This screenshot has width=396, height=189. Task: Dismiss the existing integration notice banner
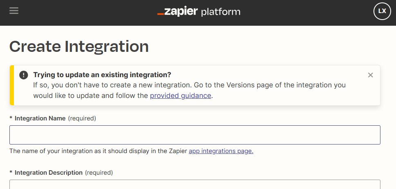(370, 75)
